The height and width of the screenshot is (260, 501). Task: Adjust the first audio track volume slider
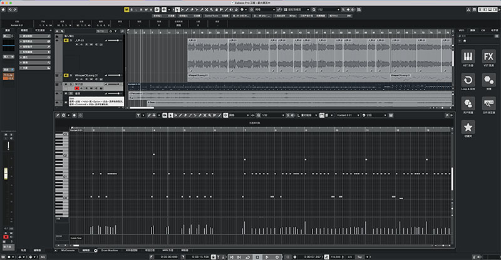click(114, 40)
